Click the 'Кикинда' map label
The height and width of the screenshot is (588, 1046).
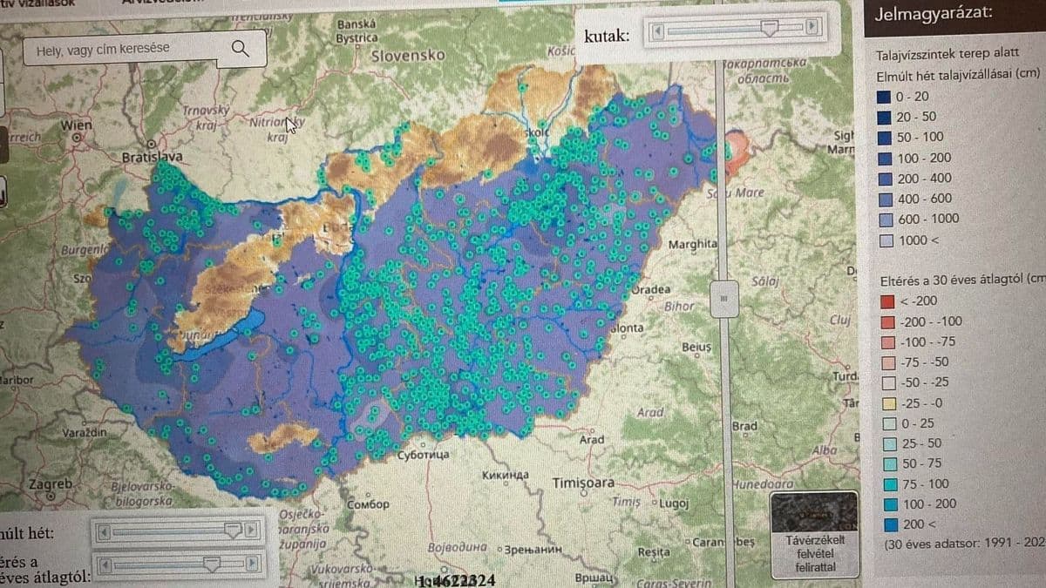point(505,475)
